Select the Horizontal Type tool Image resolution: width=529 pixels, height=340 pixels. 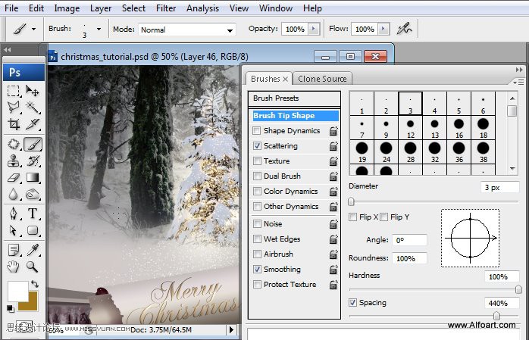tap(33, 213)
